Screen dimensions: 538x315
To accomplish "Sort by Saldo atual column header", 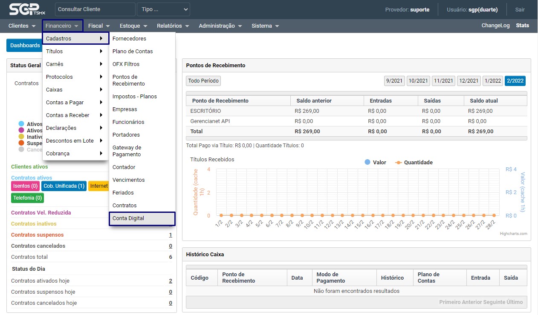I will (483, 101).
